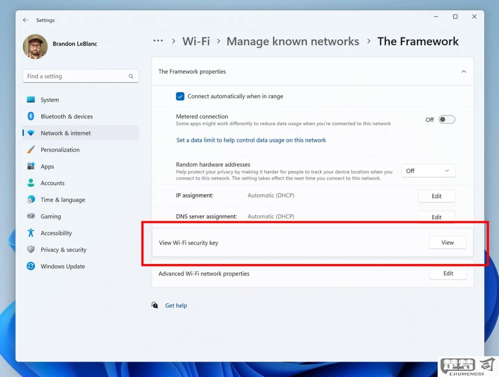
Task: Edit the DNS server assignment
Action: point(437,217)
